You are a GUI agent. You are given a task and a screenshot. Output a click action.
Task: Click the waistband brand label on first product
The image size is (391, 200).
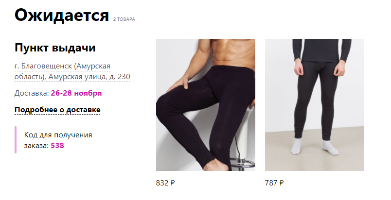223,67
